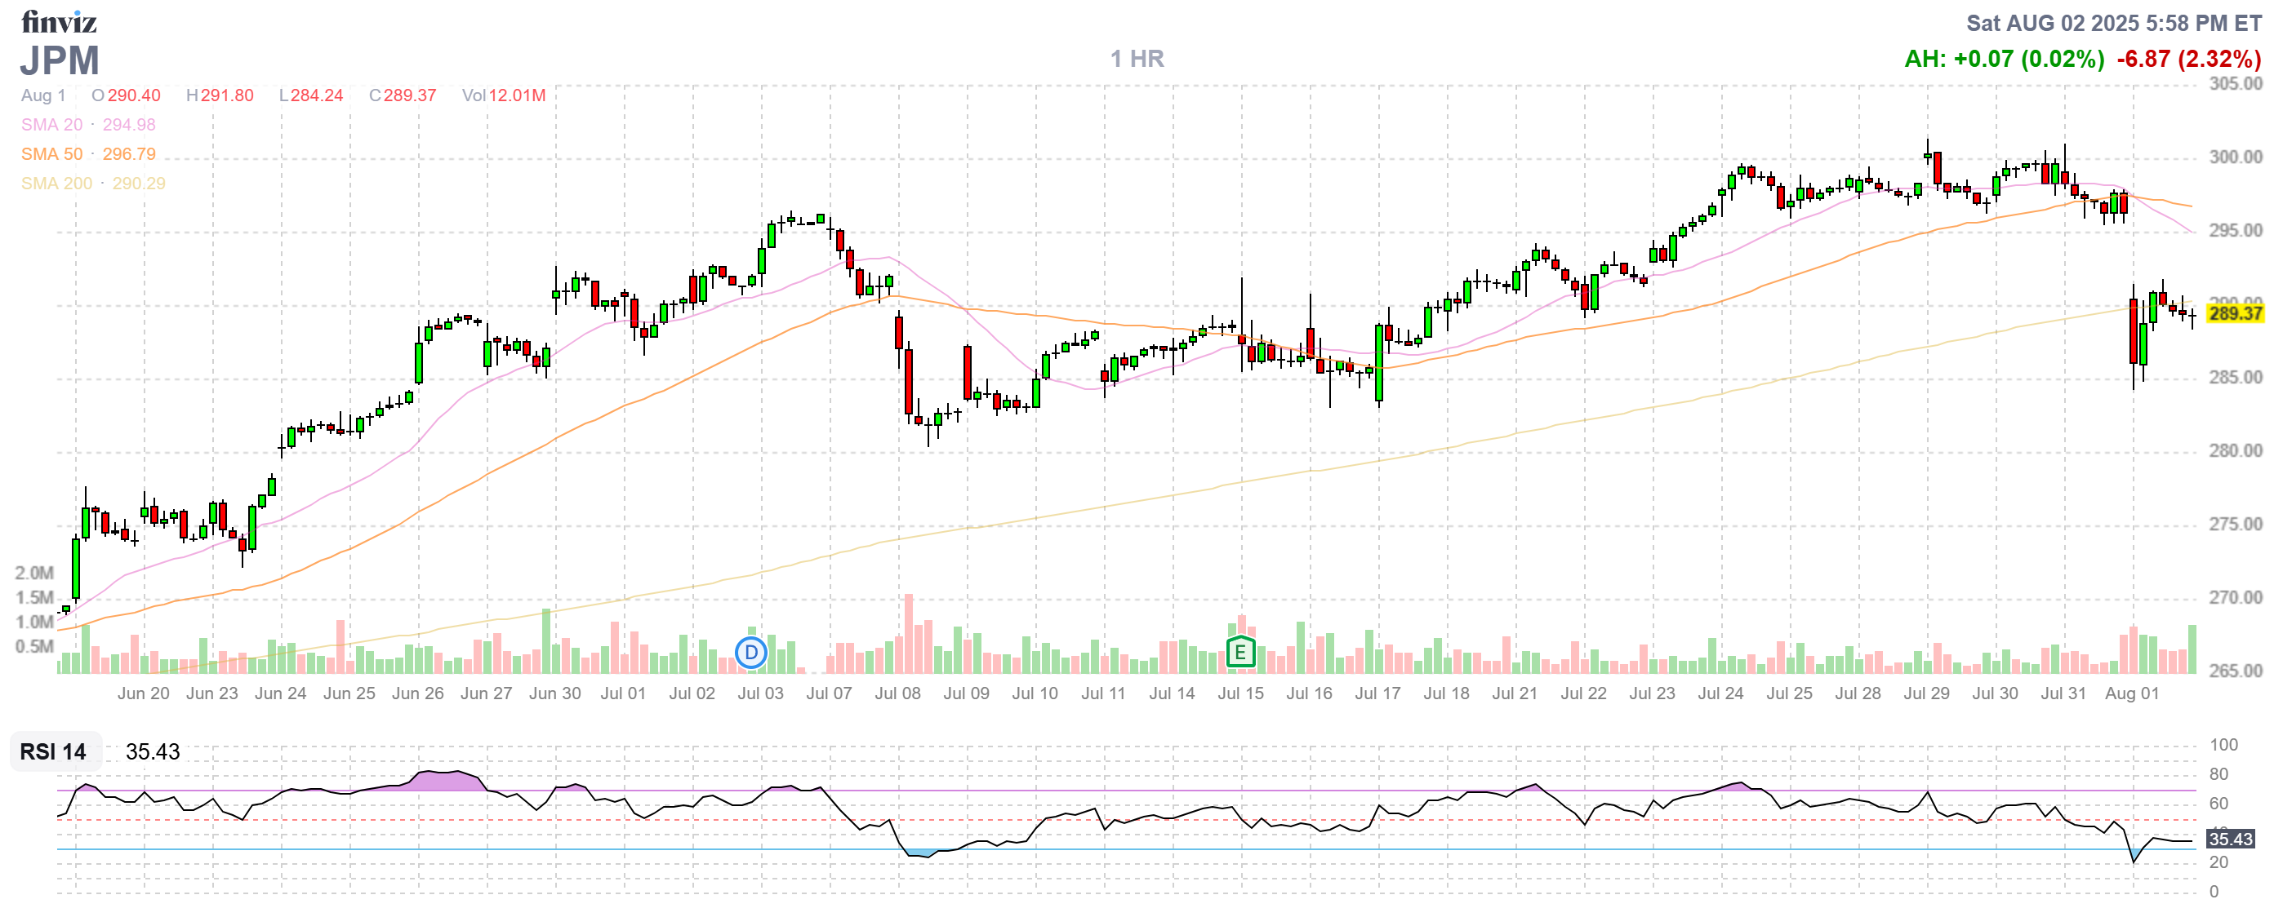Click the SMA 200 indicator label
Viewport: 2283px width, 917px height.
(56, 184)
